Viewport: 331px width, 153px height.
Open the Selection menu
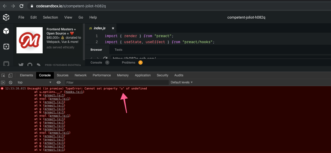(50, 17)
